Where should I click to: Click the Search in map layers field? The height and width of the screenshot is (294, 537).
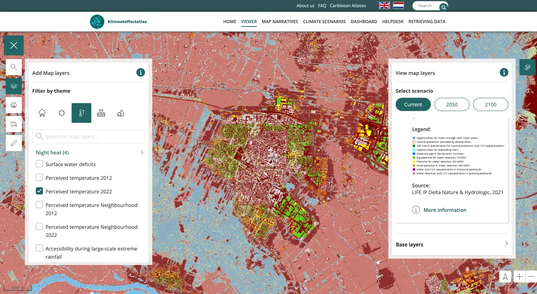tap(89, 136)
